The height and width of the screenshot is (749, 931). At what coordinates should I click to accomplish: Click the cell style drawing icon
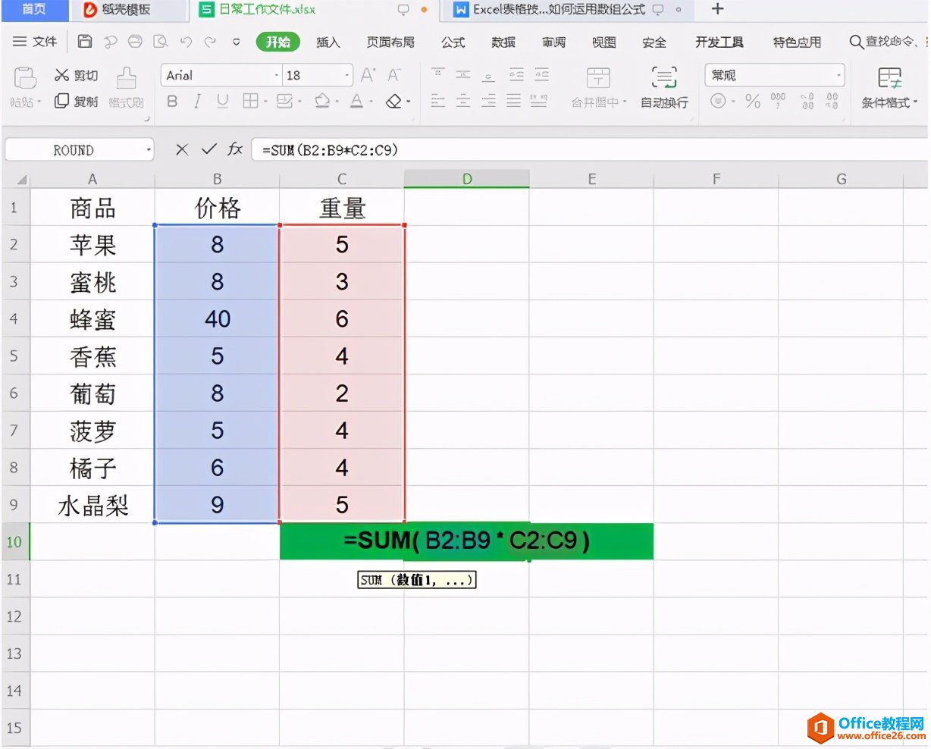[x=284, y=101]
